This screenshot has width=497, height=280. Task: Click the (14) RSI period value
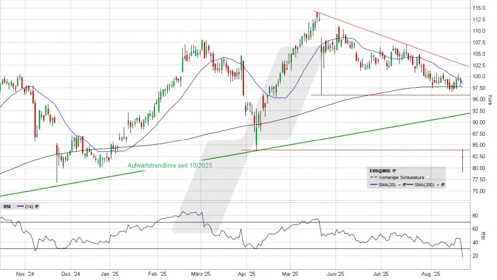pos(29,207)
